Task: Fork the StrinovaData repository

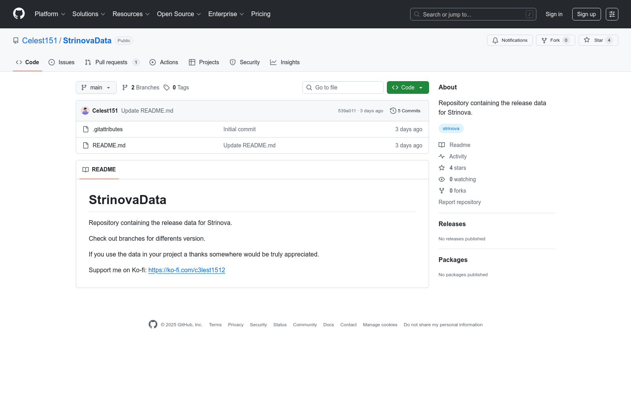Action: pos(555,40)
